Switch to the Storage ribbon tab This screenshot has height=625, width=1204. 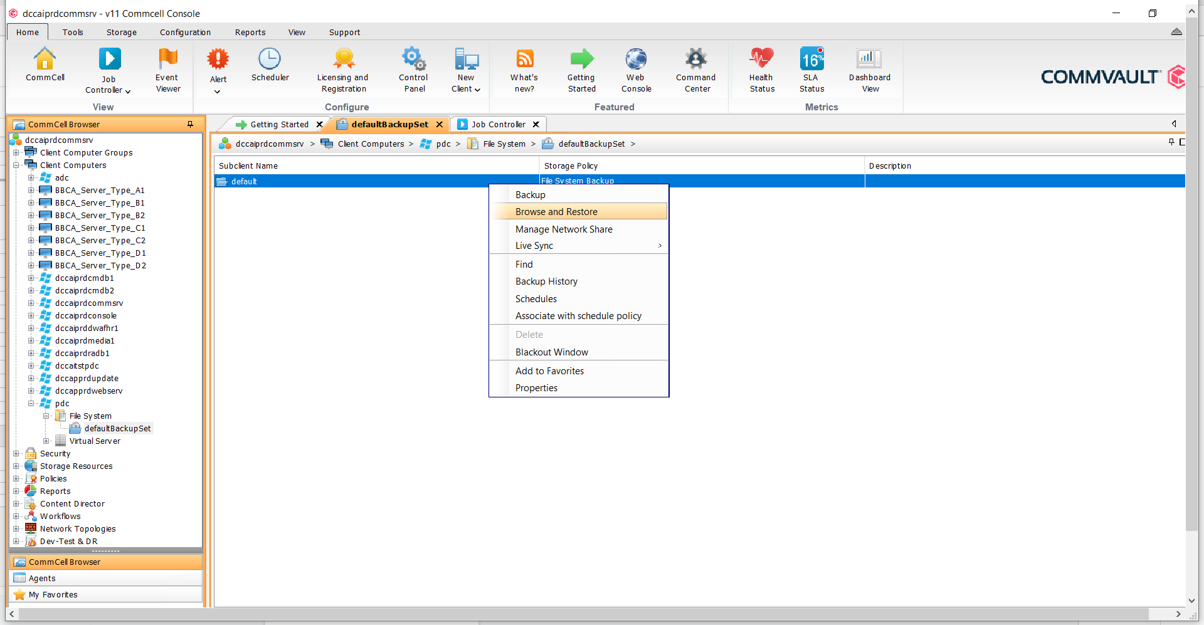[x=122, y=32]
